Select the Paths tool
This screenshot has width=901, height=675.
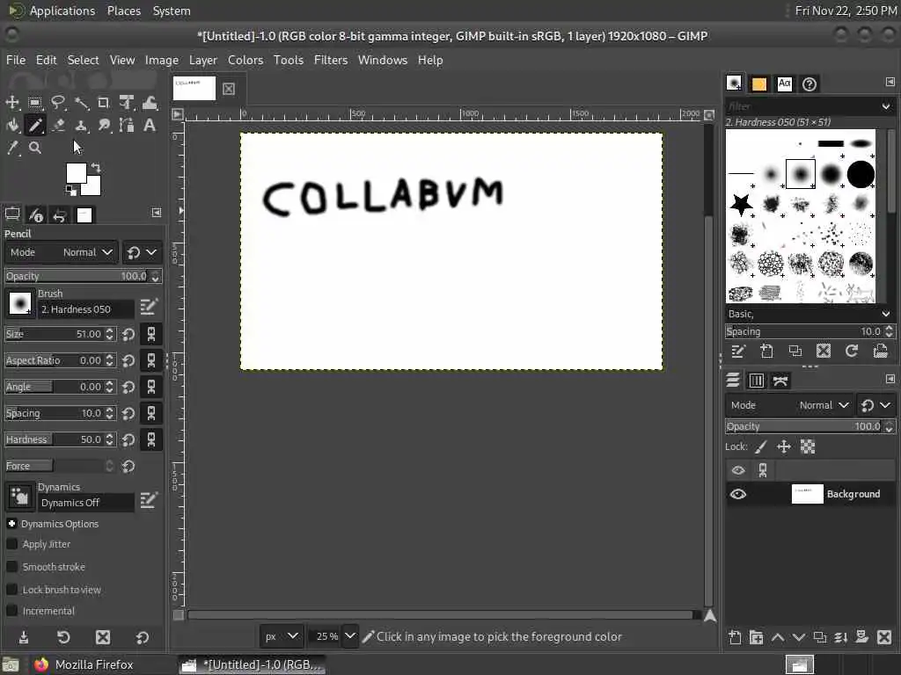(127, 125)
